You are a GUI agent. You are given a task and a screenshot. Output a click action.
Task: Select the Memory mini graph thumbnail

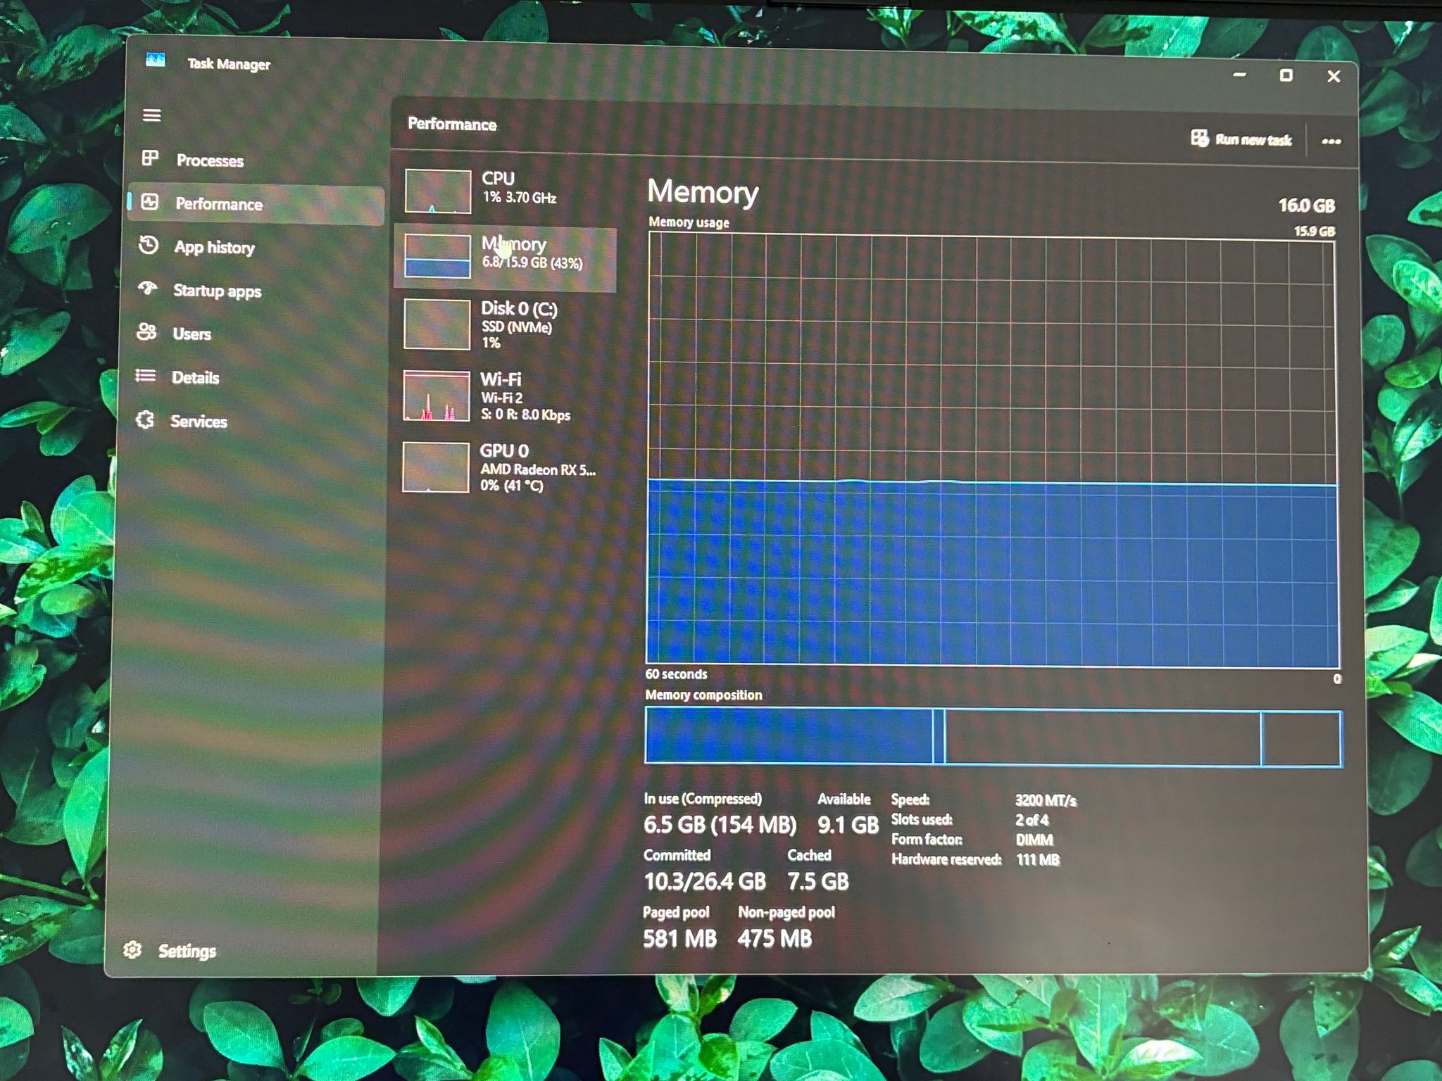tap(437, 255)
